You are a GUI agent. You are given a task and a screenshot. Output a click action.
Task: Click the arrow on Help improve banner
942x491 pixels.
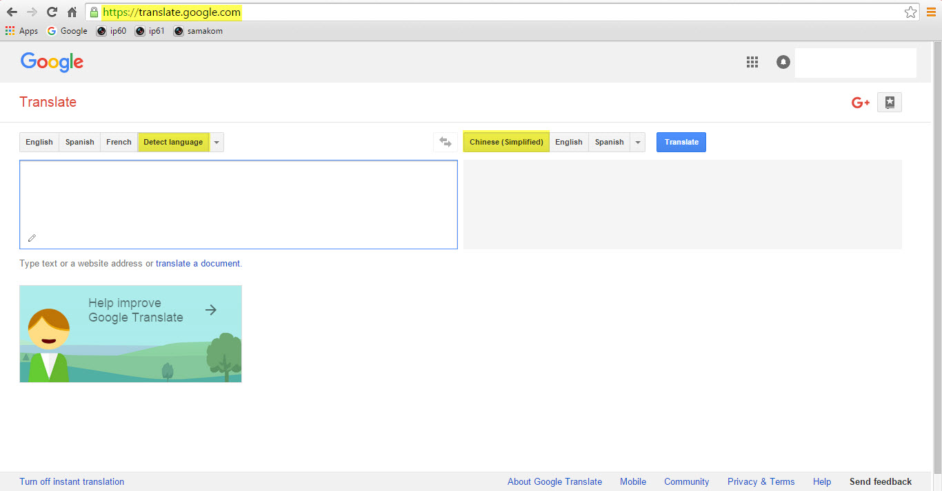point(211,310)
